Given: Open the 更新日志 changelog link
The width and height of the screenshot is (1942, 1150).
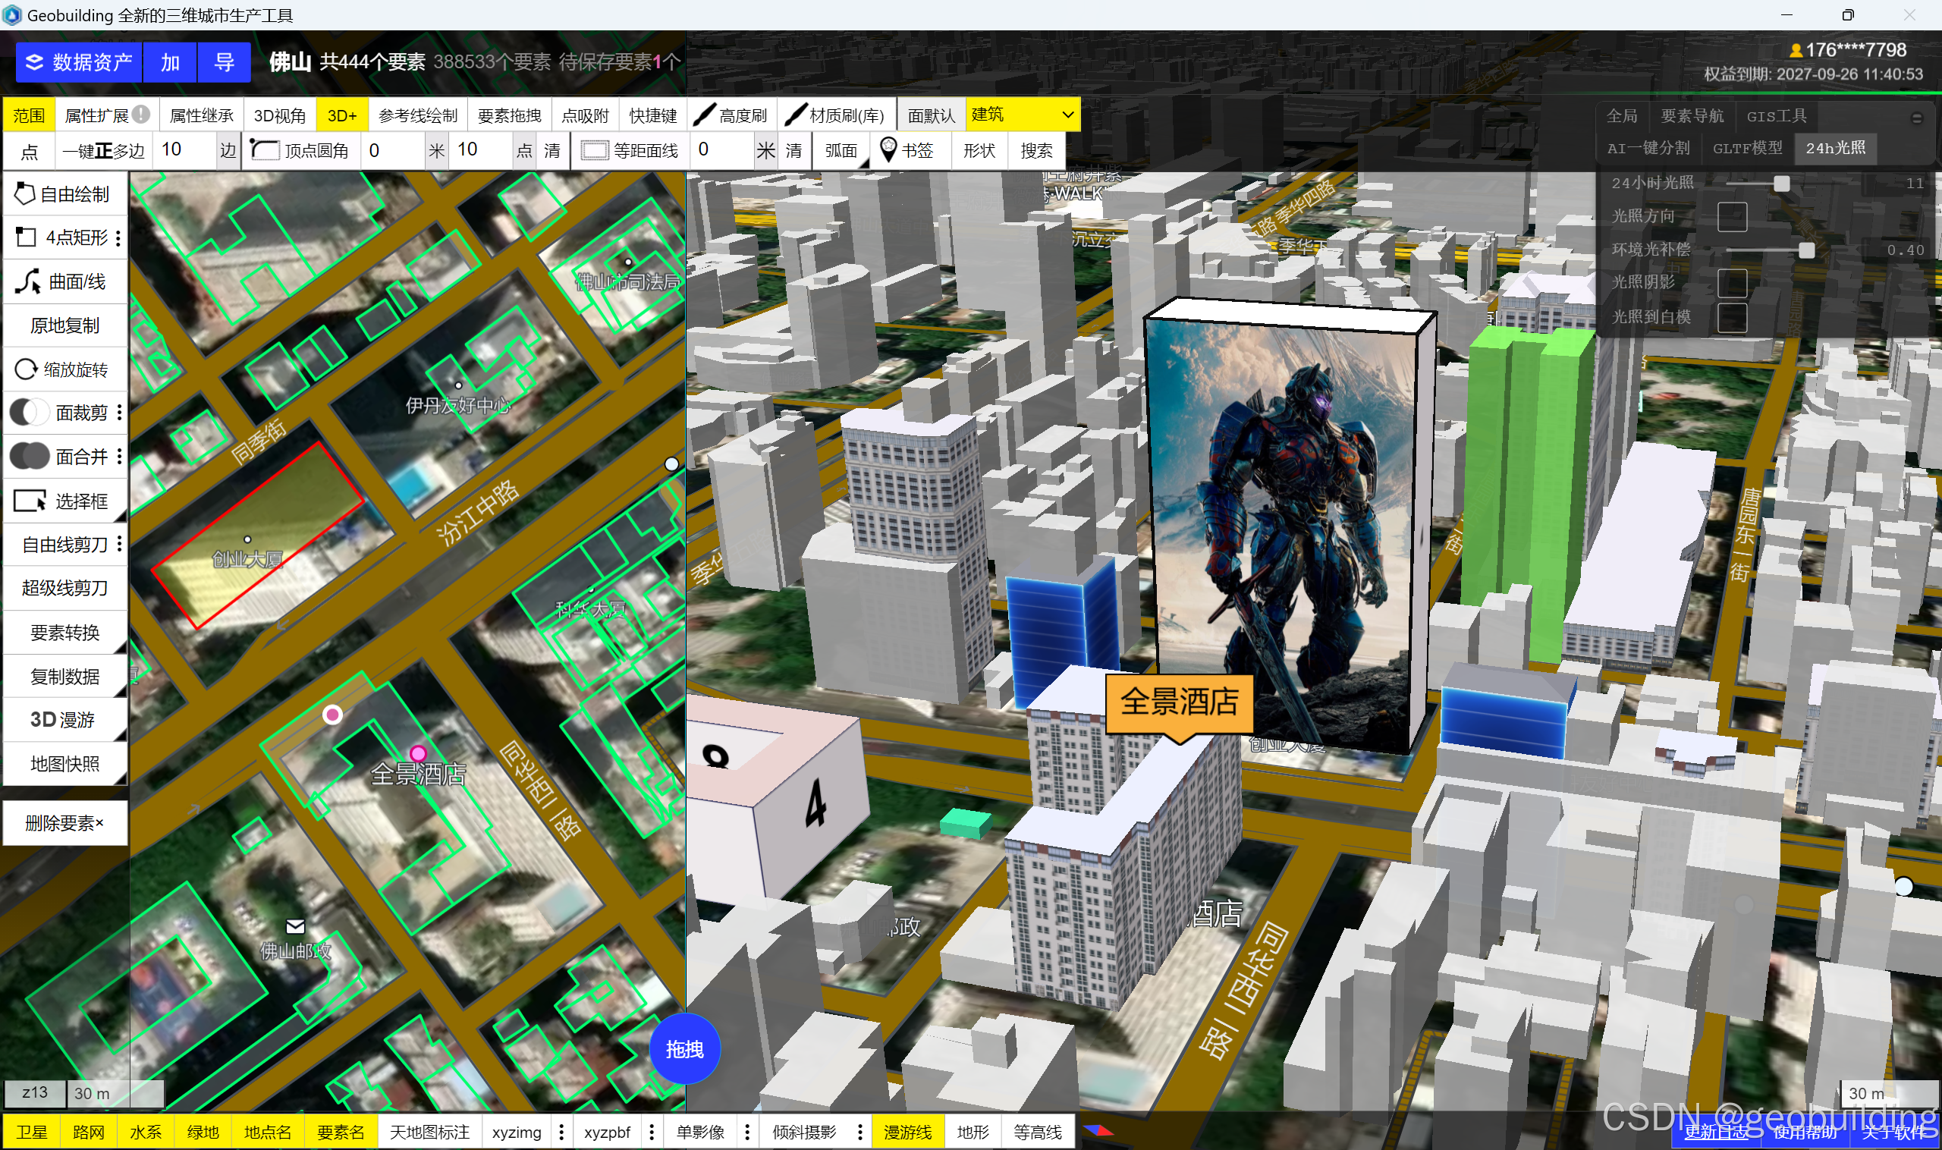Looking at the screenshot, I should (1717, 1133).
